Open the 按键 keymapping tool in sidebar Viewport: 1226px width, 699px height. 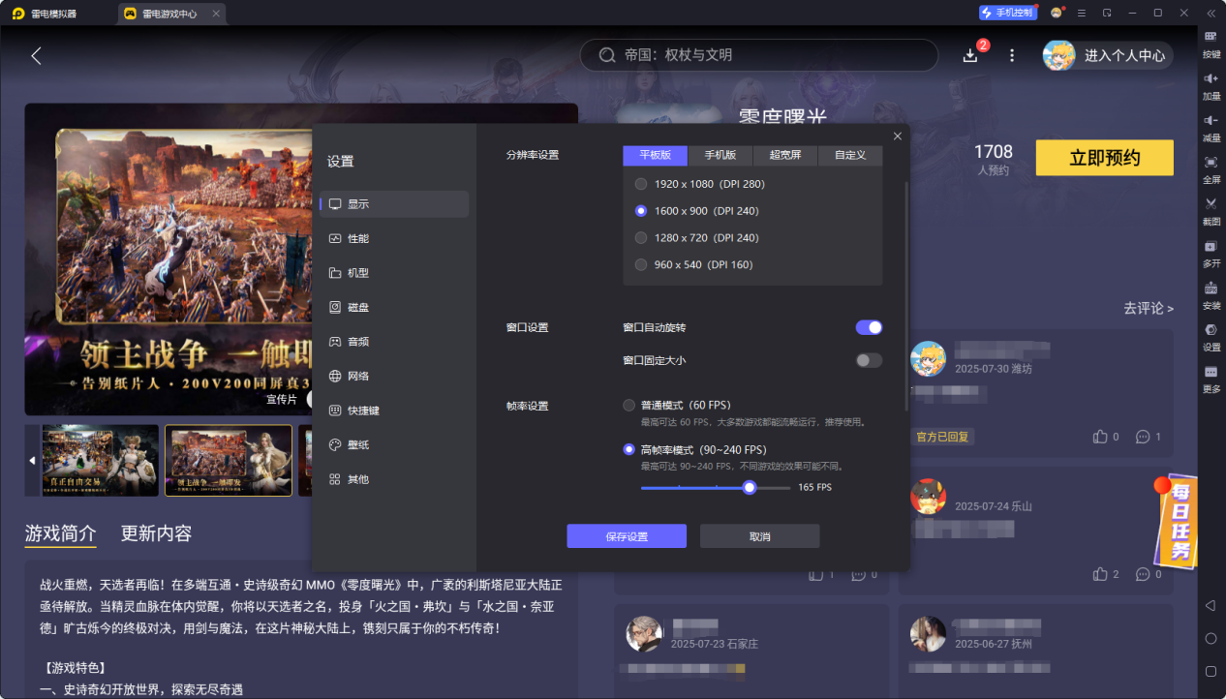pyautogui.click(x=1211, y=44)
